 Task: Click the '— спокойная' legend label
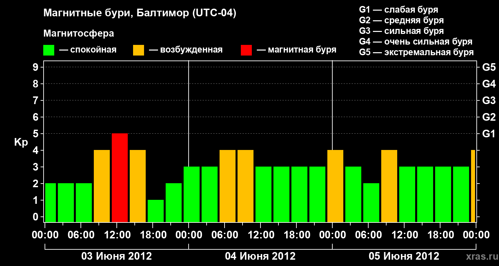click(87, 50)
